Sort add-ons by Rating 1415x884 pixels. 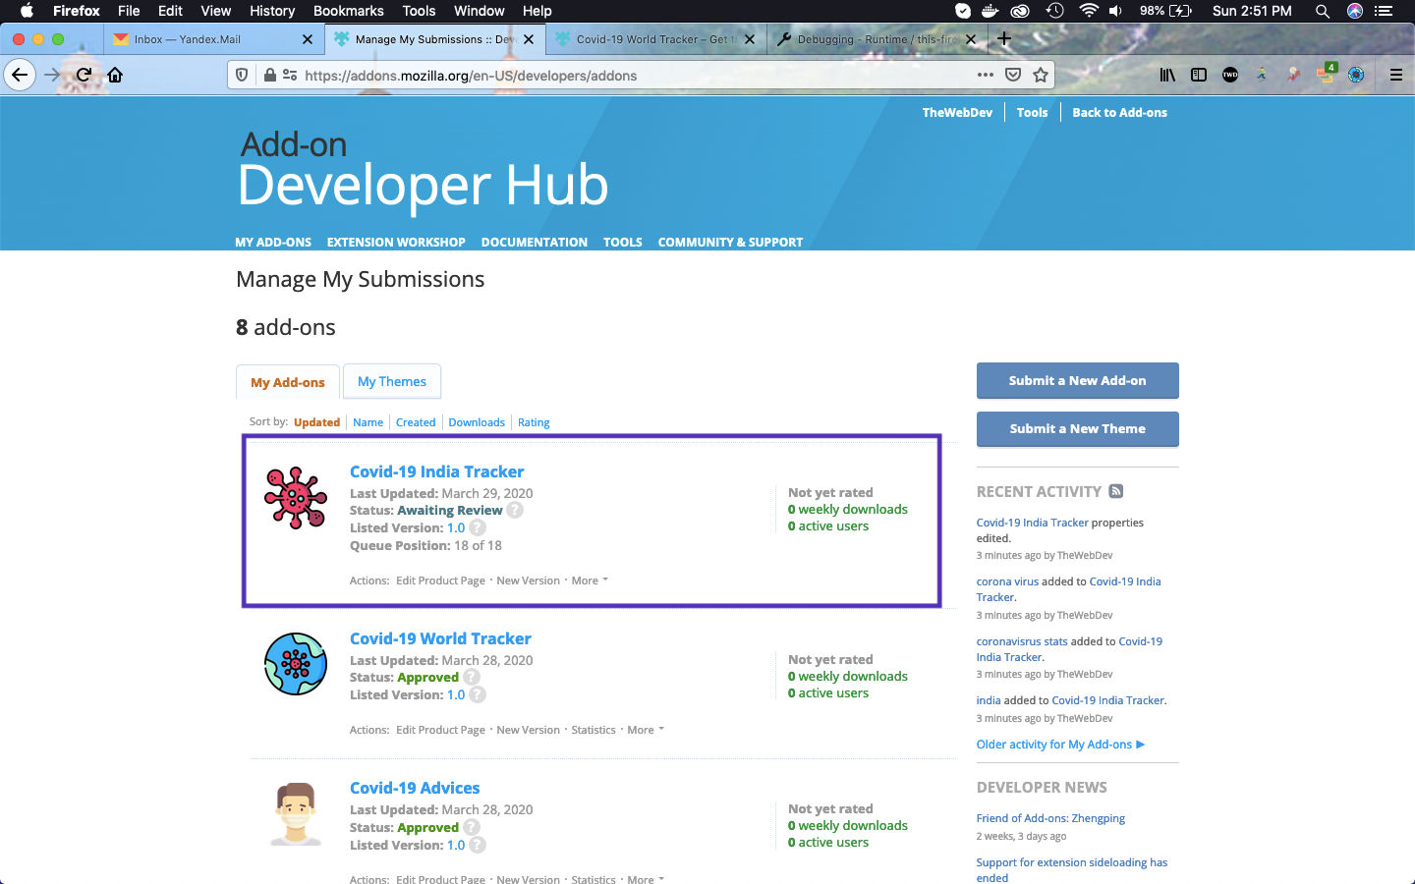tap(534, 422)
